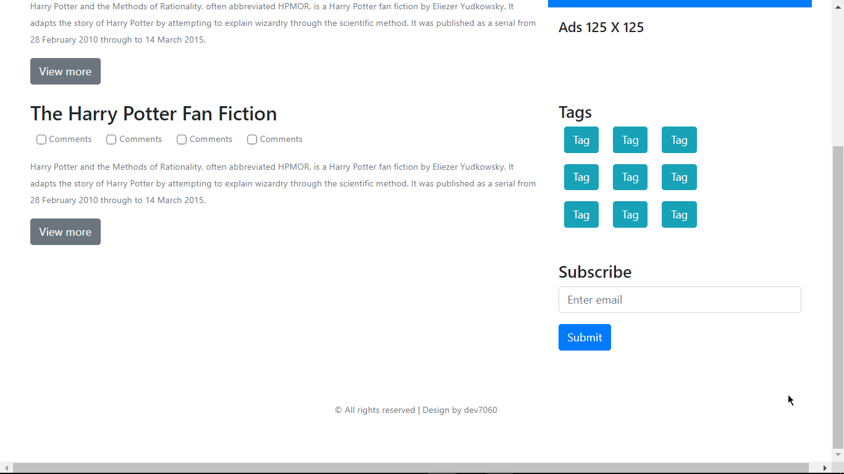This screenshot has height=474, width=844.
Task: Select the middle Tag in the bottom row
Action: coord(630,215)
